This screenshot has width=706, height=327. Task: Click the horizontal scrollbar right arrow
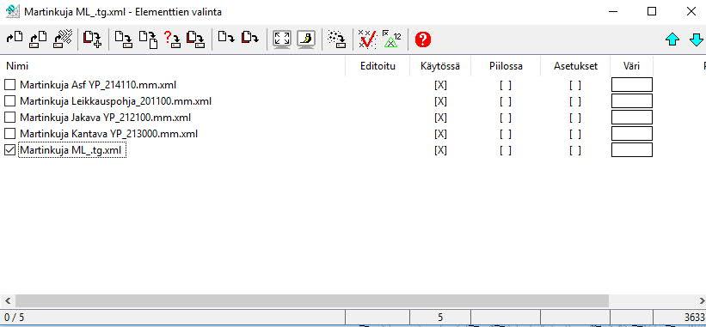tap(701, 300)
